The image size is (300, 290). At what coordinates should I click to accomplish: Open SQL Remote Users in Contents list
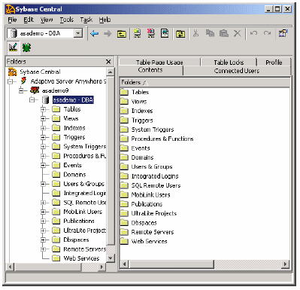(156, 185)
